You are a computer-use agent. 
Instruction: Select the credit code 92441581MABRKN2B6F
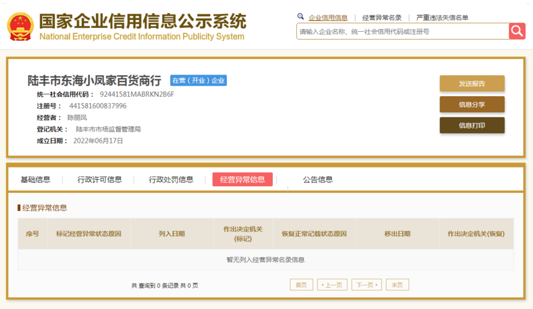tap(136, 94)
